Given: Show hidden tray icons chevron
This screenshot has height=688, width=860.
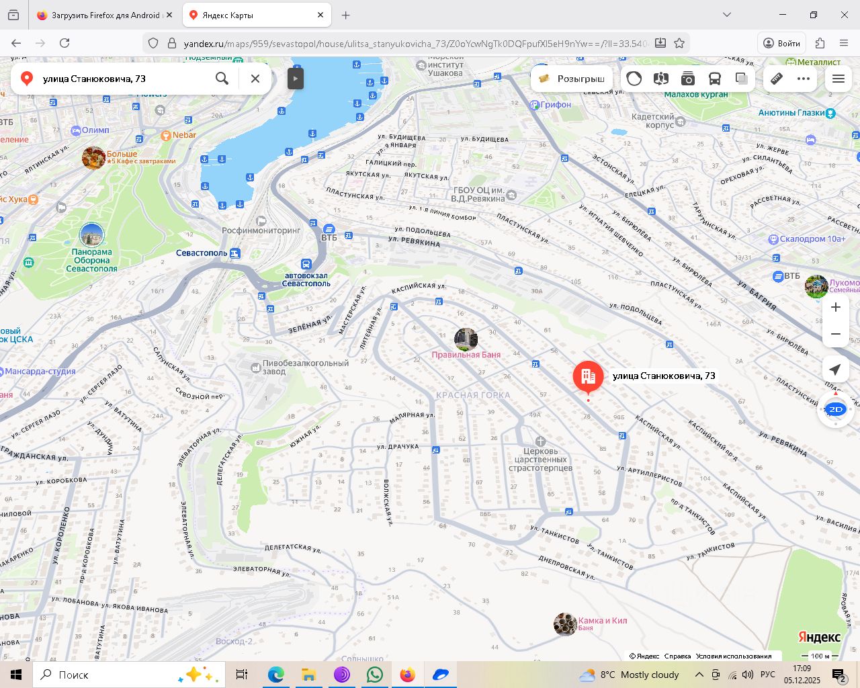Looking at the screenshot, I should [x=699, y=675].
